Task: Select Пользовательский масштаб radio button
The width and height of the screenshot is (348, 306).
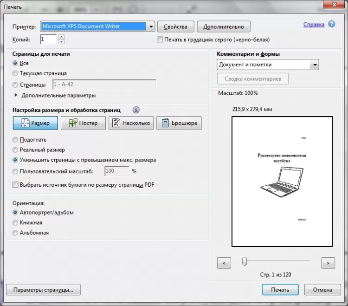Action: pos(15,171)
